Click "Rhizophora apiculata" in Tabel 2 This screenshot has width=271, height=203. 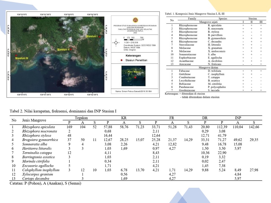39,127
